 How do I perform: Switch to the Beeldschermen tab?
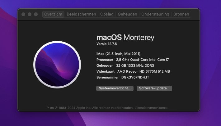point(81,14)
